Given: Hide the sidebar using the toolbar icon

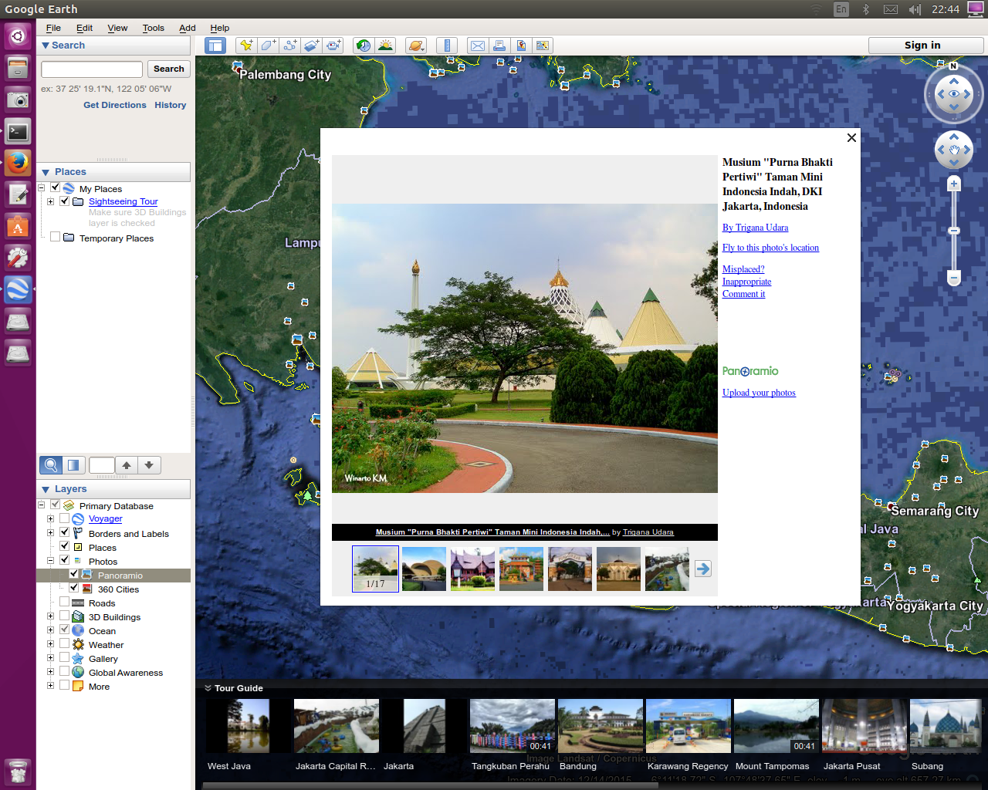Looking at the screenshot, I should (x=215, y=46).
